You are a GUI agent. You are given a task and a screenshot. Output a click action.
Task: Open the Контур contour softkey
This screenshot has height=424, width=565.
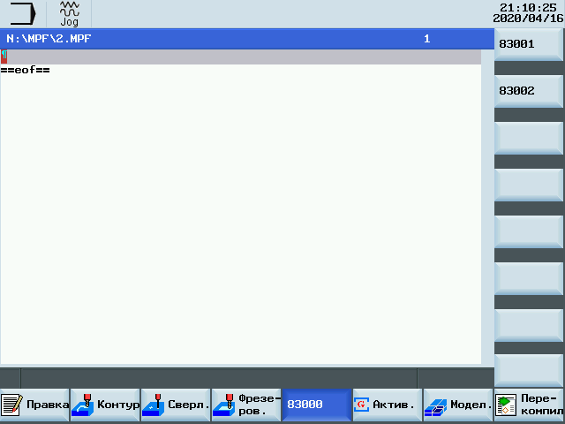pyautogui.click(x=105, y=405)
